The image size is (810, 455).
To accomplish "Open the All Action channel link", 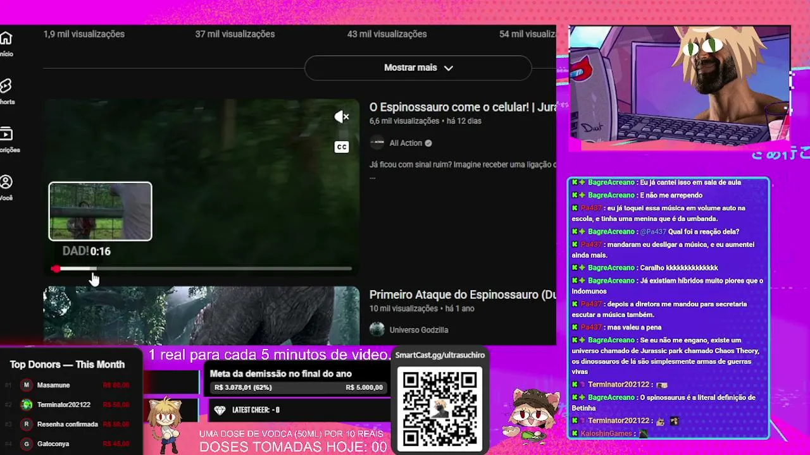I will tap(406, 143).
